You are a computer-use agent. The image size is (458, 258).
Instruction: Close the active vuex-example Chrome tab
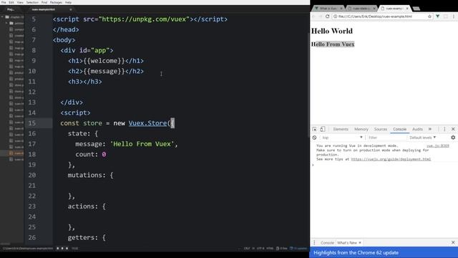(407, 9)
